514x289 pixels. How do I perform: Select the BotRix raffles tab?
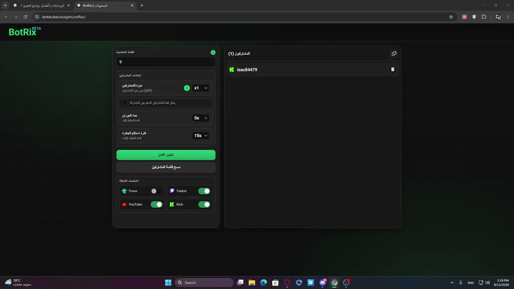click(x=105, y=6)
